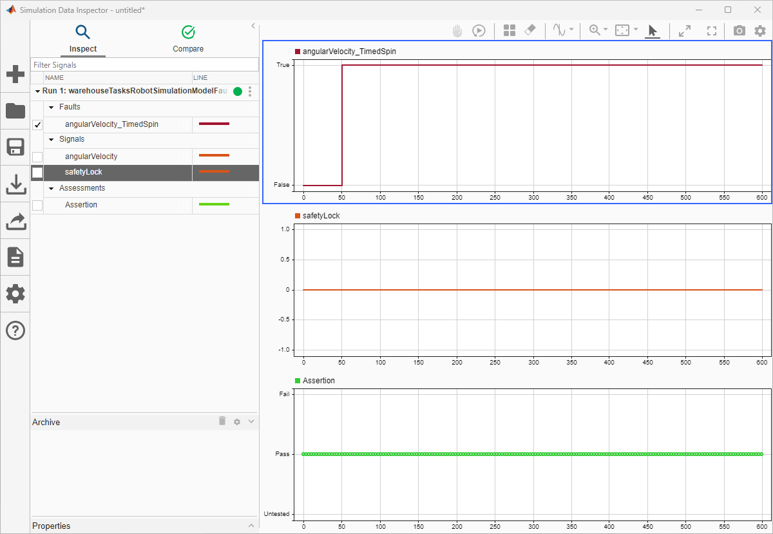This screenshot has width=773, height=534.
Task: Collapse the Faults tree group
Action: point(52,107)
